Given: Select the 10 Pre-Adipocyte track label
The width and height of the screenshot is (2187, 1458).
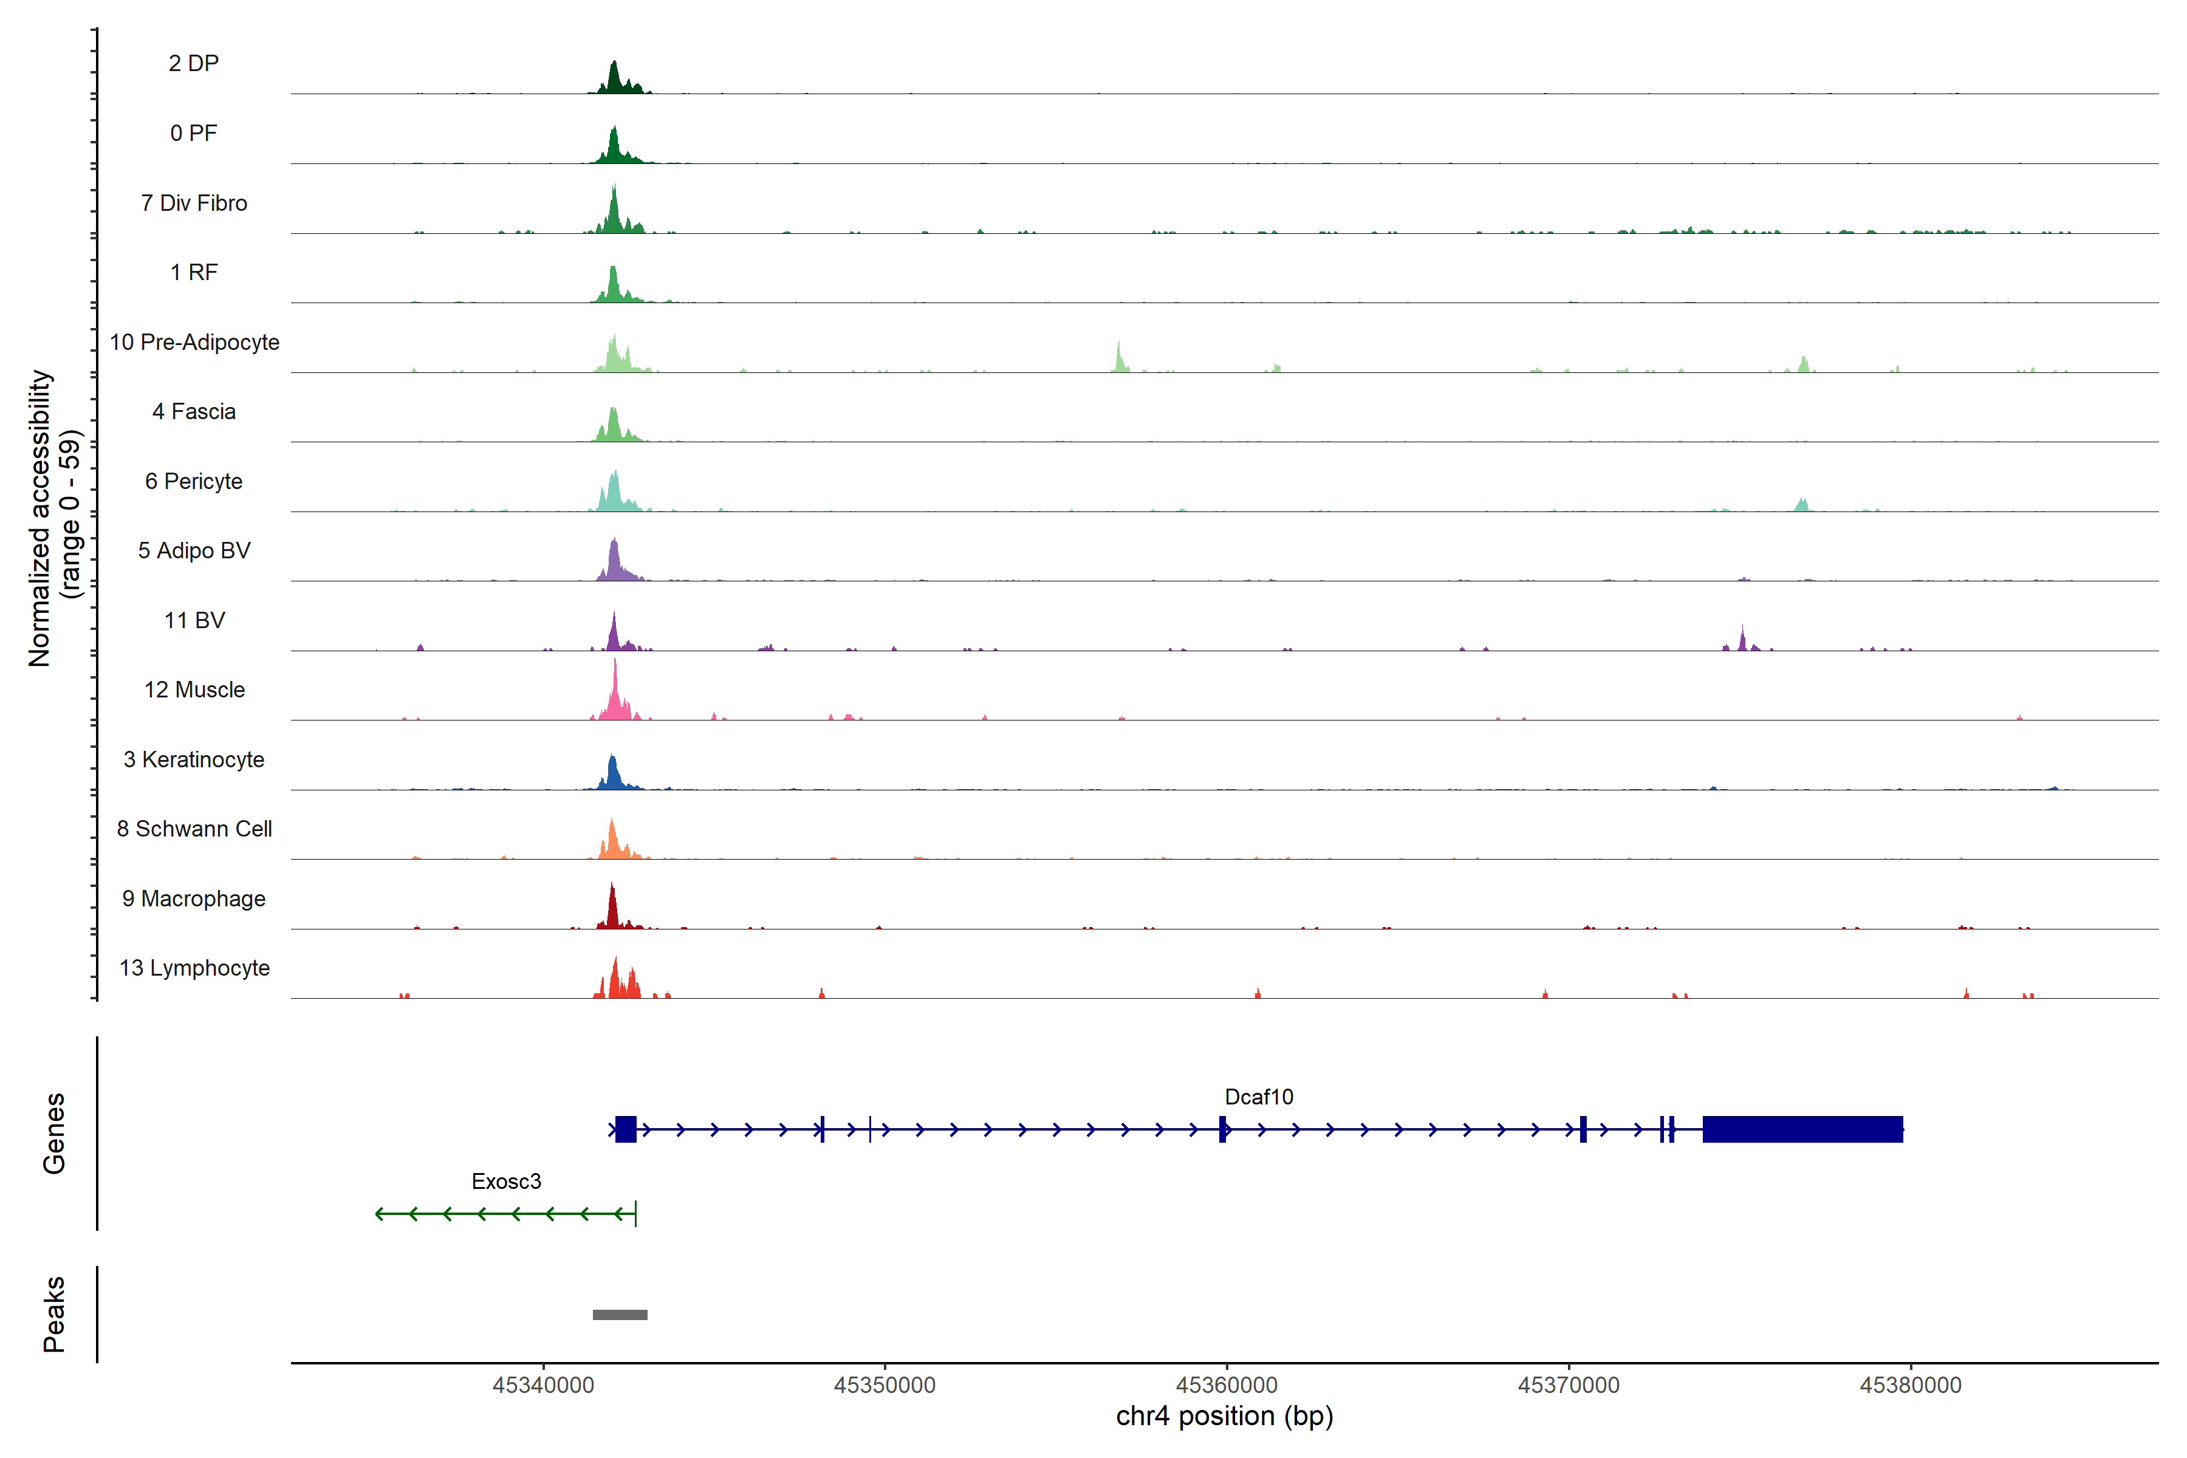Looking at the screenshot, I should pos(194,342).
